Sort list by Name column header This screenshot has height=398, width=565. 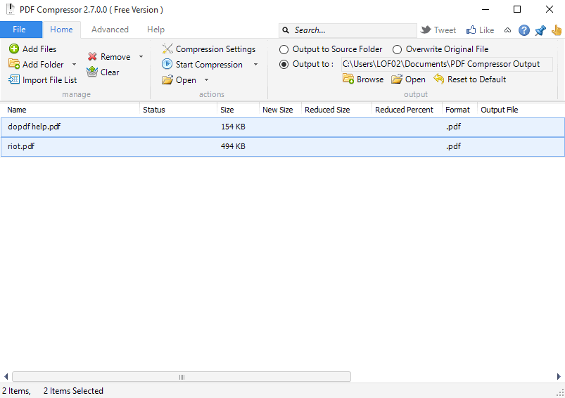(x=70, y=110)
